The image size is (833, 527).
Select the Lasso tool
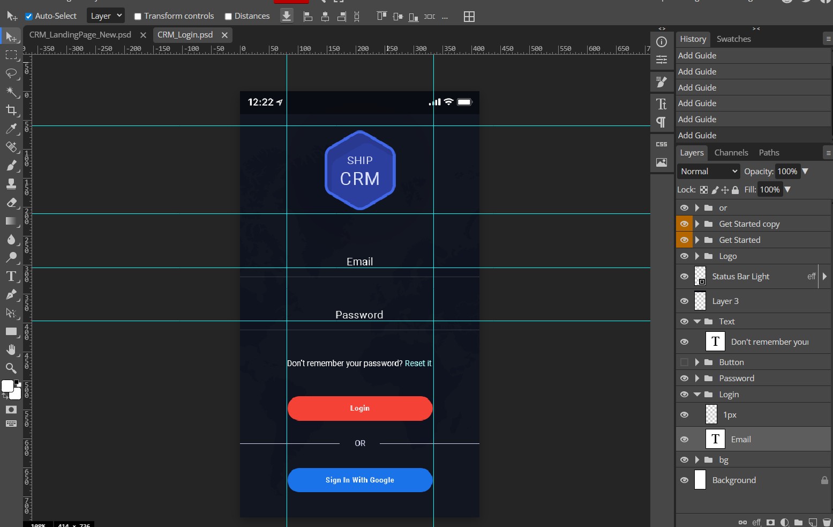(11, 73)
